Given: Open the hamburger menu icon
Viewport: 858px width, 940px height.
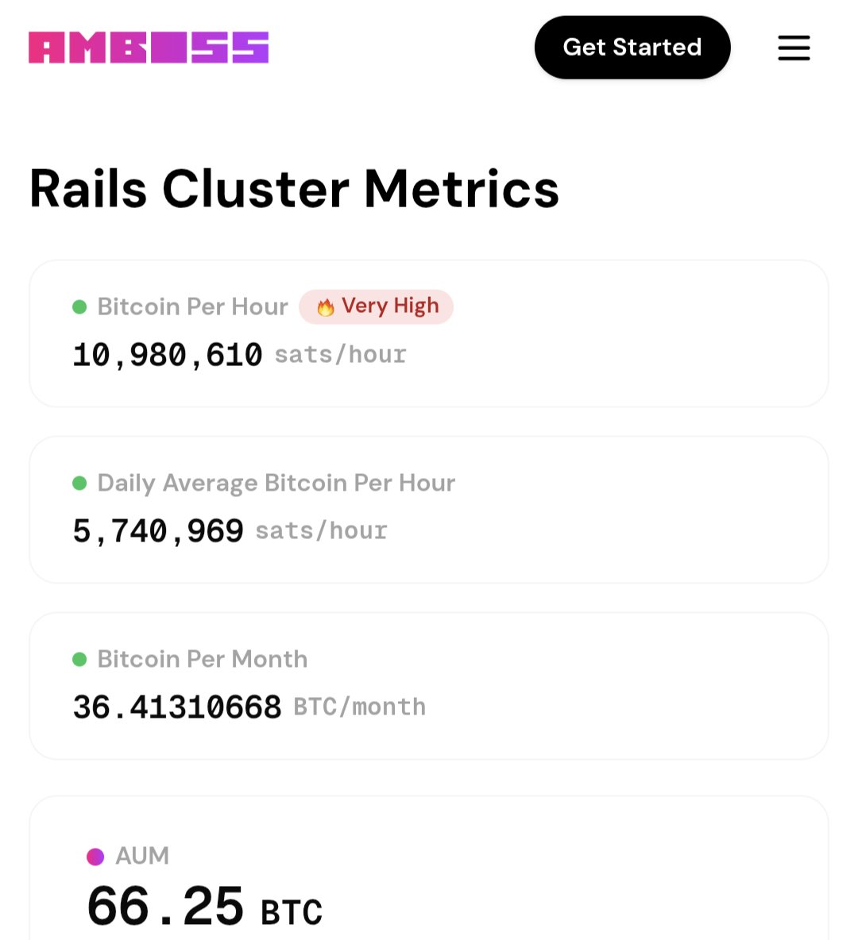Looking at the screenshot, I should click(794, 48).
